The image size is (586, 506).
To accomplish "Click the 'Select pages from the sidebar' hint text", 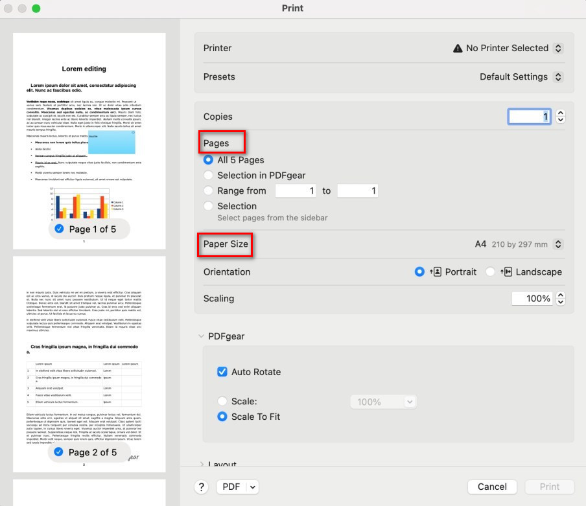I will point(272,218).
